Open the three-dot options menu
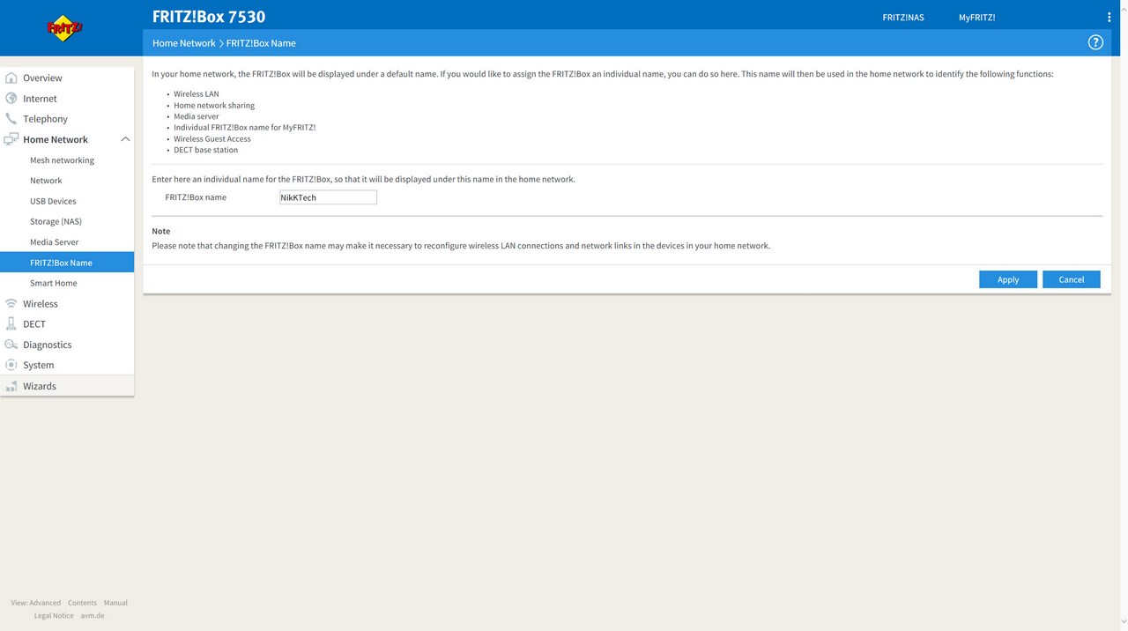Screen dimensions: 1128x631 point(1109,17)
